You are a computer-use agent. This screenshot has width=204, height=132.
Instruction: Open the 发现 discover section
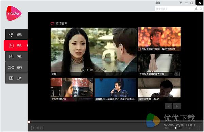click(16, 34)
